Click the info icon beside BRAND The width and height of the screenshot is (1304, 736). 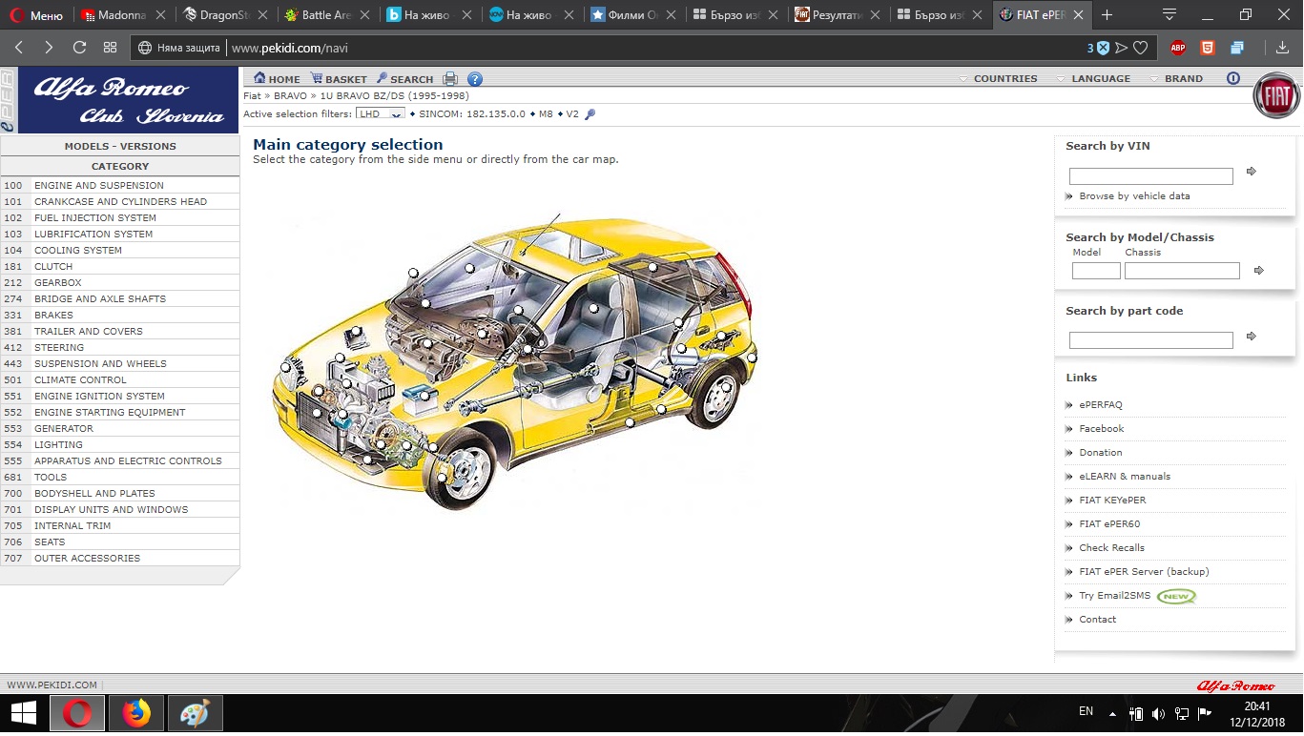pos(1233,78)
